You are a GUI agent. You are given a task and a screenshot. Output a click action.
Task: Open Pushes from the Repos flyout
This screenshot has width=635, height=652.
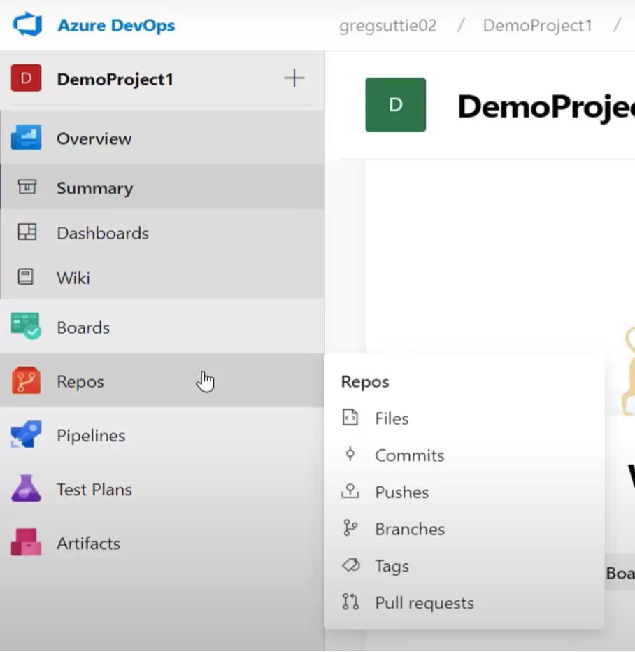coord(401,492)
